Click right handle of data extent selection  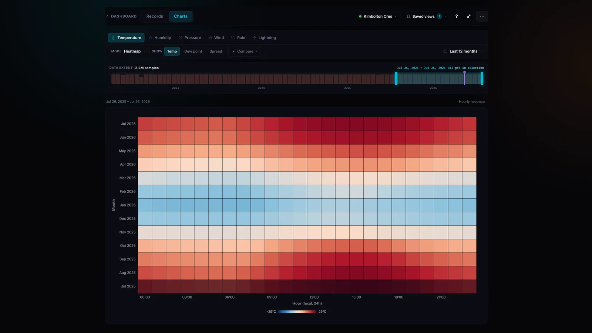click(482, 78)
